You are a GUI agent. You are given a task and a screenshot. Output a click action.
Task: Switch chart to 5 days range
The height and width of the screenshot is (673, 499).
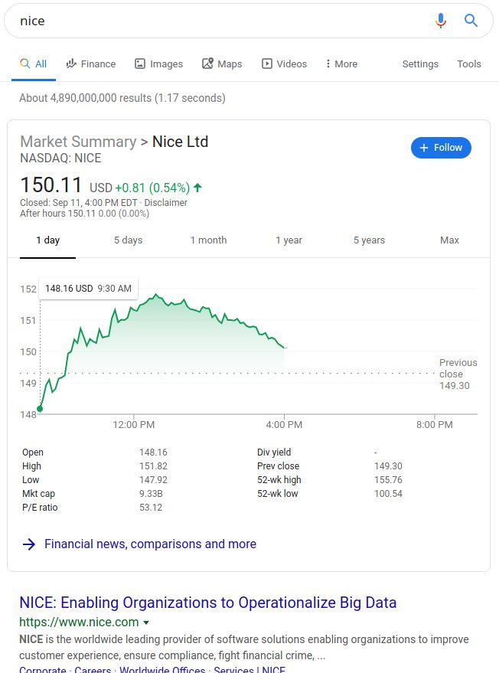[x=129, y=240]
